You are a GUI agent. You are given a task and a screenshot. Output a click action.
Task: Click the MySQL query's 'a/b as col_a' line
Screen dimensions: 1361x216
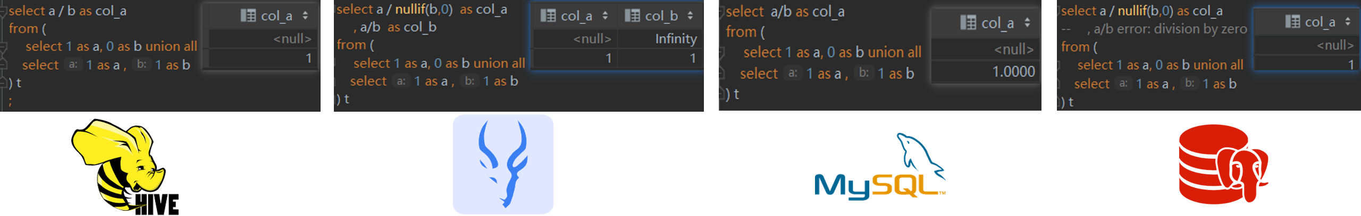pos(785,11)
